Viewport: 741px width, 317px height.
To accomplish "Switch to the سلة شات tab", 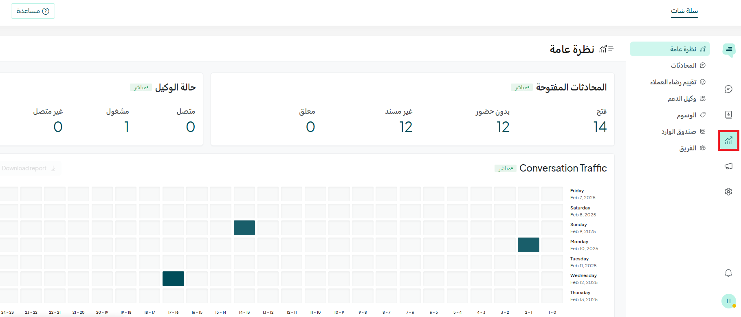I will 684,11.
